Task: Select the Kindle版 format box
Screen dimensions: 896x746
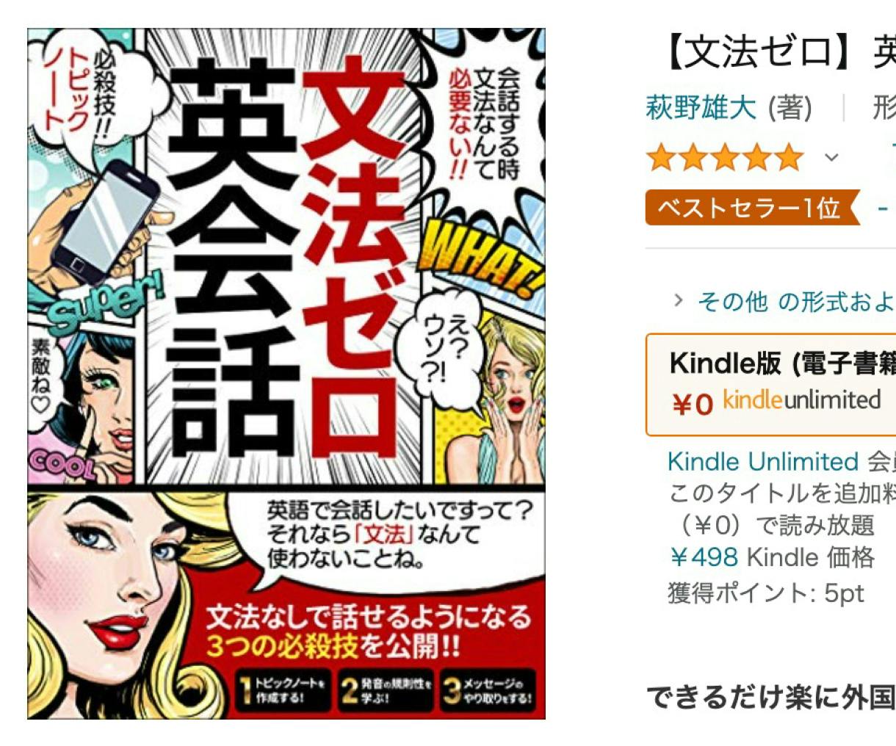Action: click(771, 385)
